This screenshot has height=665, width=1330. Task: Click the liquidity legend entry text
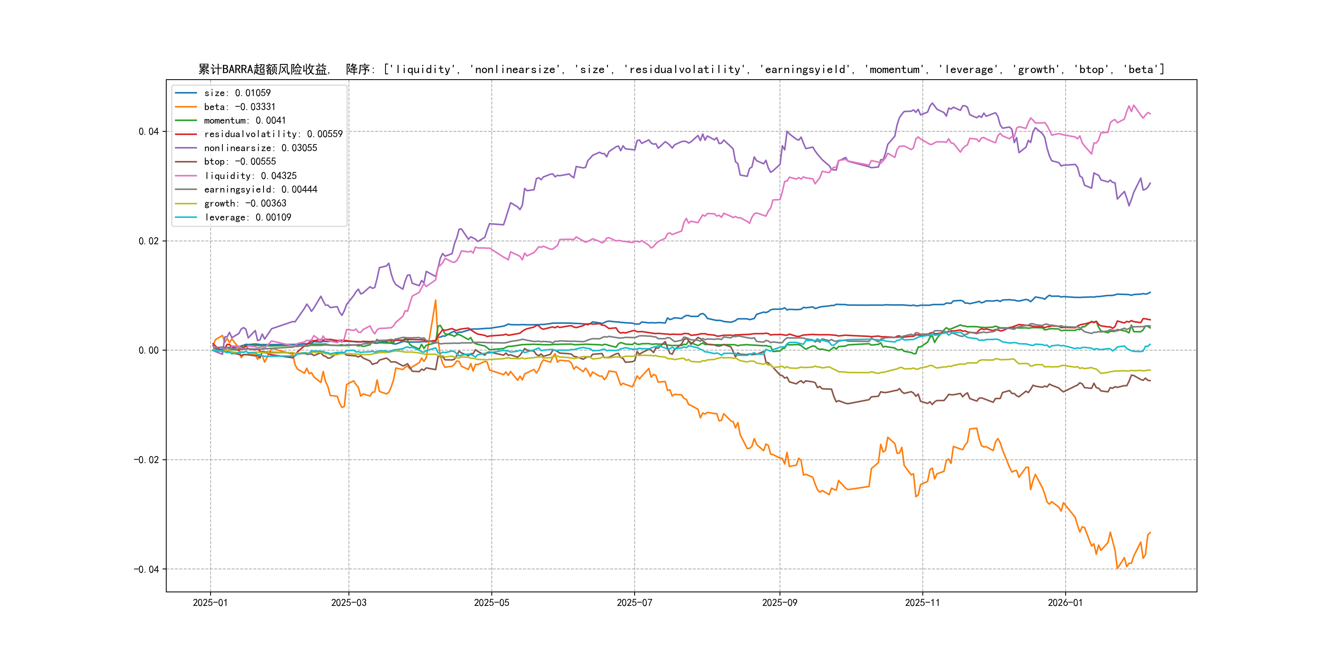point(250,176)
